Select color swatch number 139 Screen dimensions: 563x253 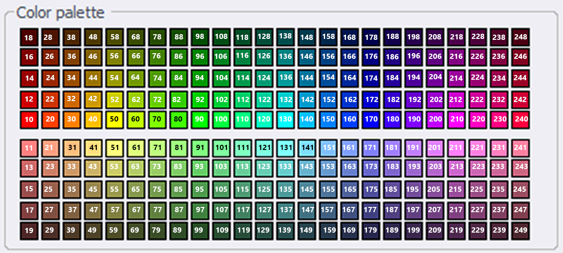[285, 231]
